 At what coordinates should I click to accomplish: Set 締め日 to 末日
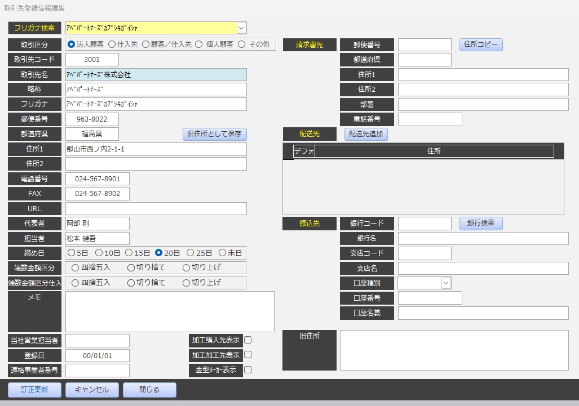pyautogui.click(x=222, y=253)
